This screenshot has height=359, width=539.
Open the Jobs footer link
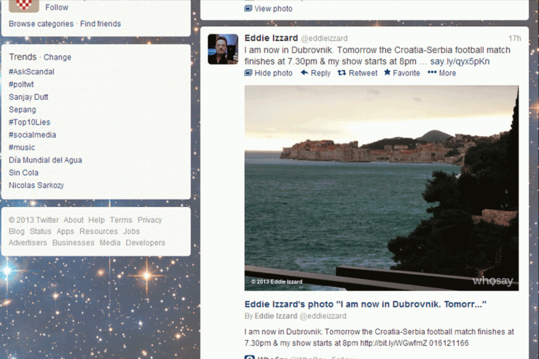tap(131, 231)
